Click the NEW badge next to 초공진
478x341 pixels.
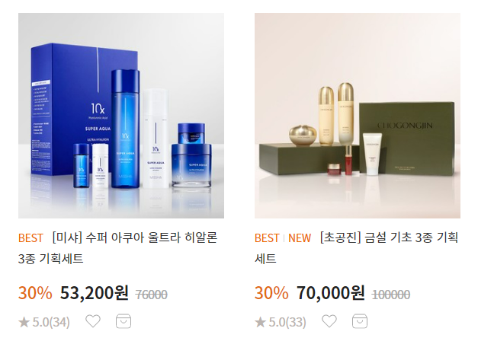(300, 238)
